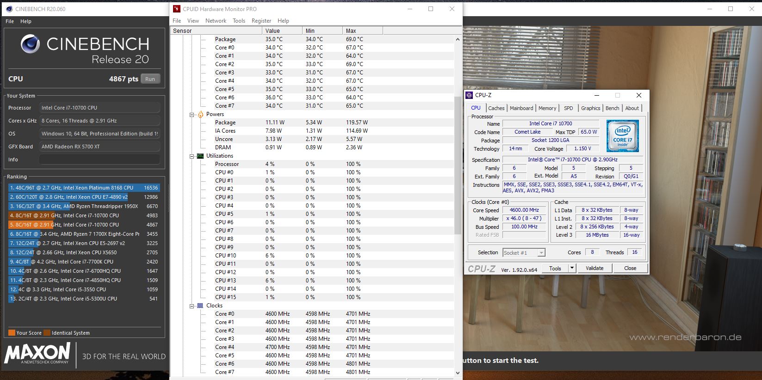Click the Utilizations chip icon
The image size is (762, 380).
(200, 156)
